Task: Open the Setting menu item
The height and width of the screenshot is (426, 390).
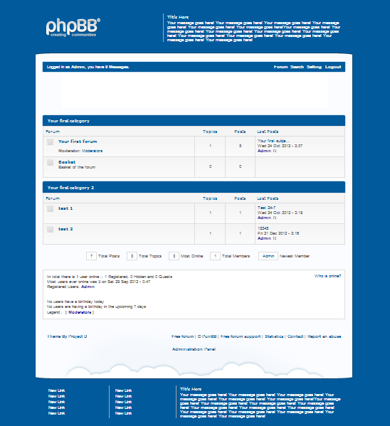Action: tap(314, 67)
